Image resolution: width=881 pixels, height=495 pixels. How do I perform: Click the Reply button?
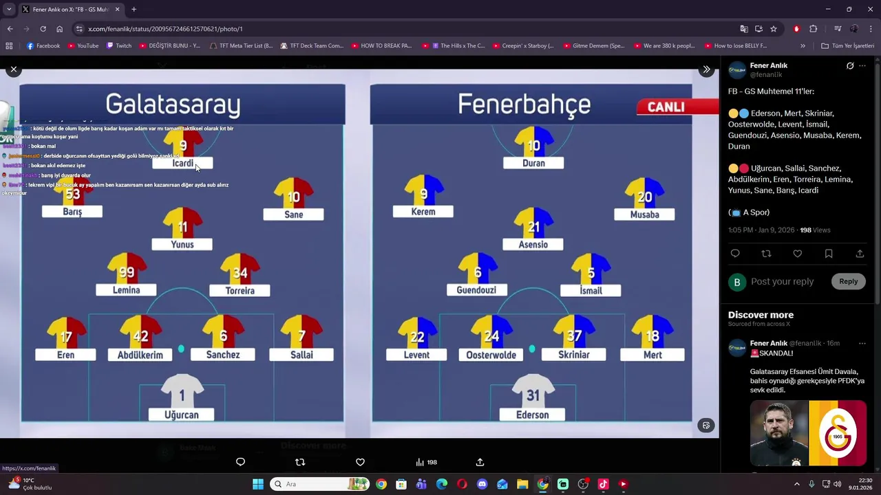pos(848,281)
